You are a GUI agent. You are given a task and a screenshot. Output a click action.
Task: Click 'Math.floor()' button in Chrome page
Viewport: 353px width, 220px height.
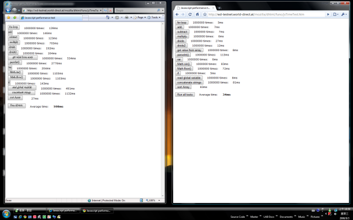pos(184,68)
